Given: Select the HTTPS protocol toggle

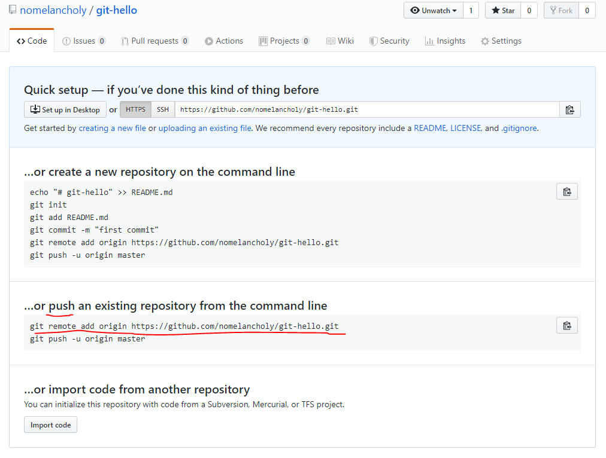Looking at the screenshot, I should 136,109.
